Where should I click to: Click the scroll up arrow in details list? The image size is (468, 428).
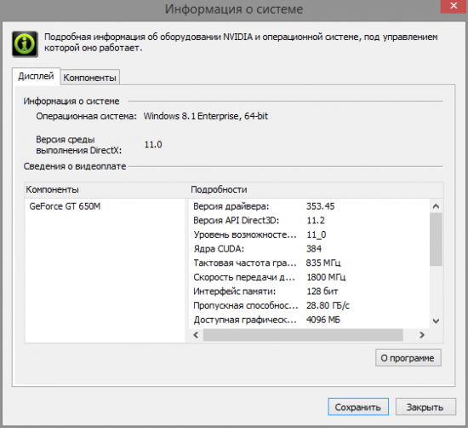pos(436,206)
